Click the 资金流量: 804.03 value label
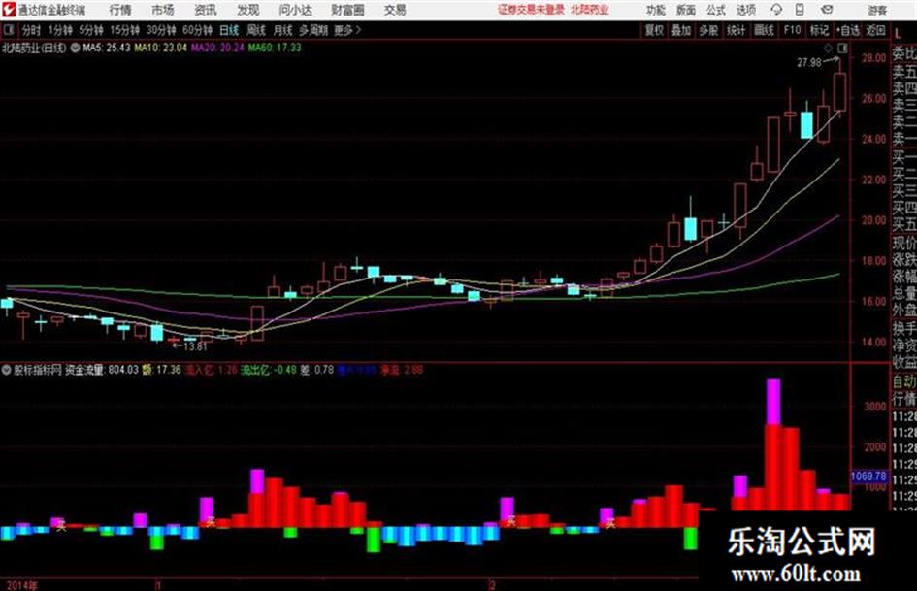 click(102, 370)
